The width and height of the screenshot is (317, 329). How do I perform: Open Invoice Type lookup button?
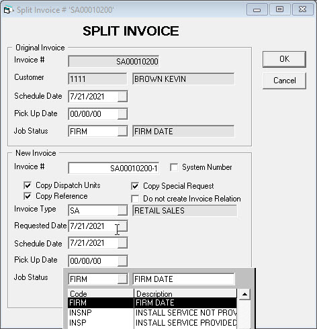coord(122,211)
